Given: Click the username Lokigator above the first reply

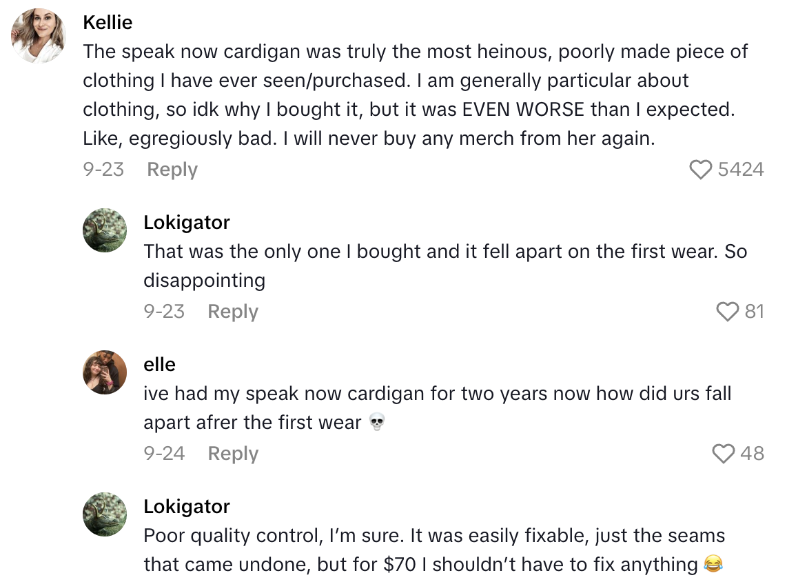Looking at the screenshot, I should 186,222.
